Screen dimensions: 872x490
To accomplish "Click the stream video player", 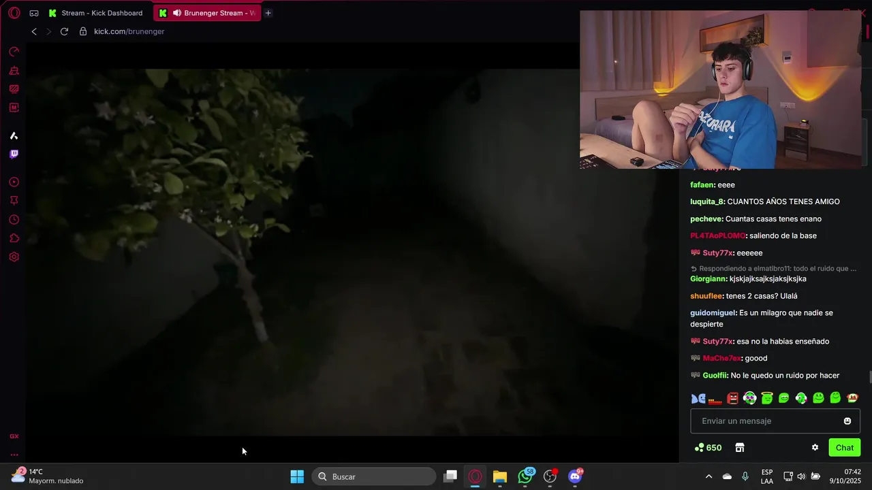I will pos(352,252).
